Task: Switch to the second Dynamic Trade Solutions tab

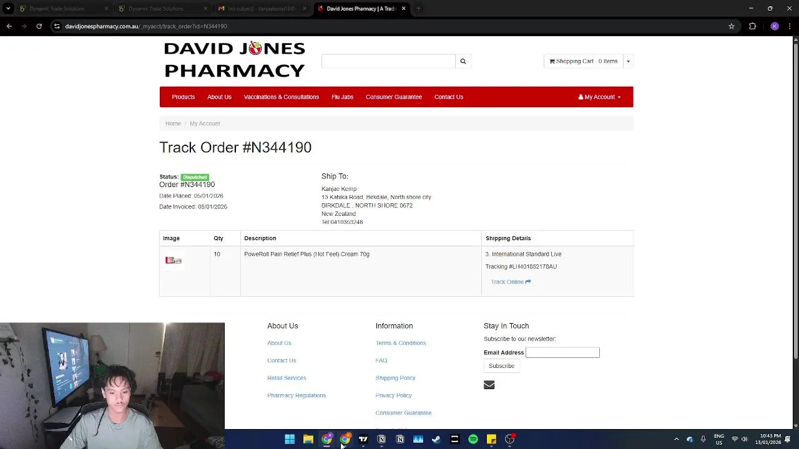Action: tap(162, 9)
